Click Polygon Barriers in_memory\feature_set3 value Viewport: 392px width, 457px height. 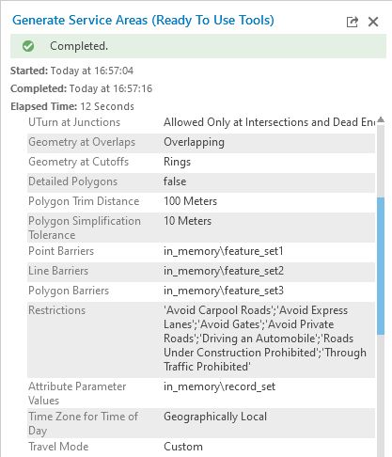[x=224, y=291]
